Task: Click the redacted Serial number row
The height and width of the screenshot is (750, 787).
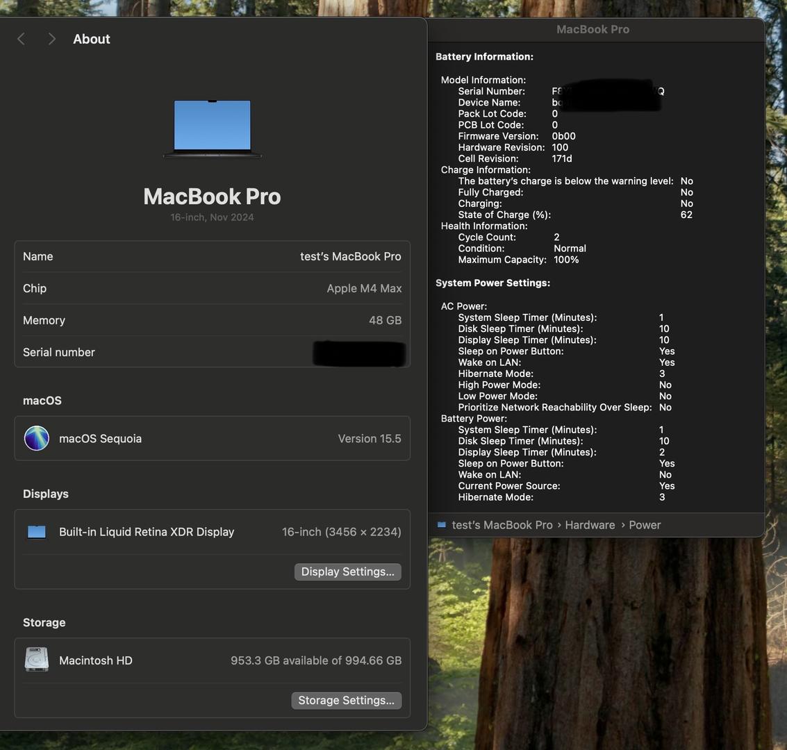Action: click(x=212, y=352)
